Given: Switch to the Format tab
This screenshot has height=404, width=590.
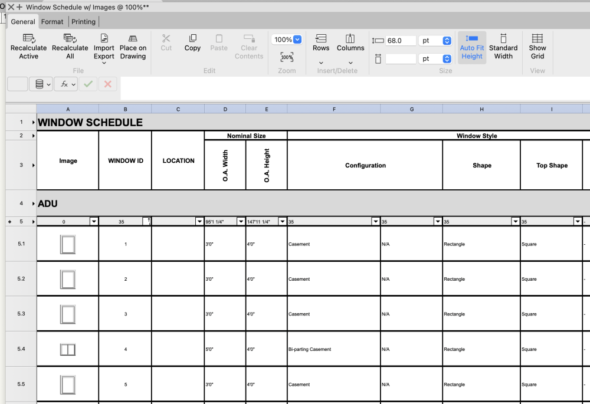Looking at the screenshot, I should 52,22.
